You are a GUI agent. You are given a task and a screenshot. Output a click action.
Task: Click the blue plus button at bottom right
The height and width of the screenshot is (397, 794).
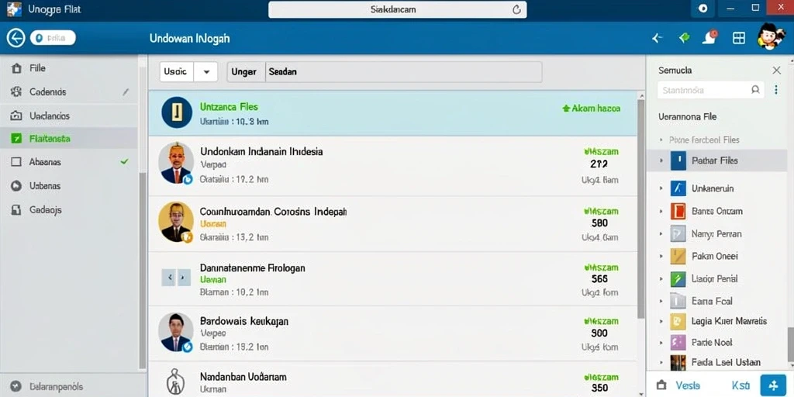click(773, 385)
